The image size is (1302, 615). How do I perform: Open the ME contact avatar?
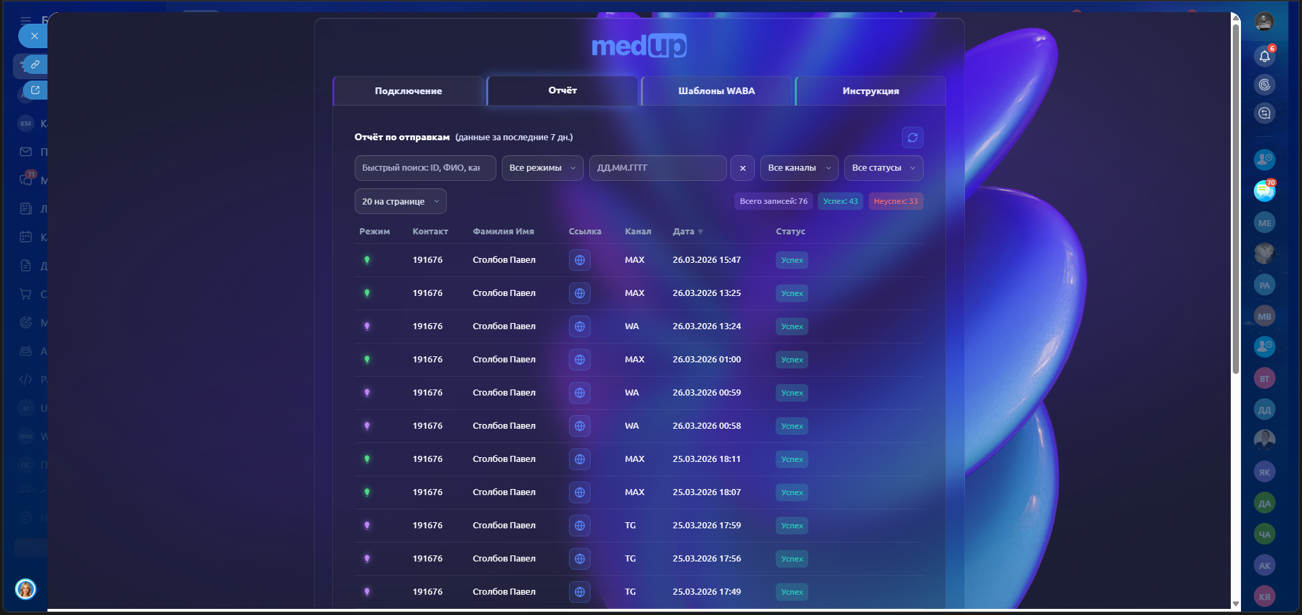click(1265, 223)
